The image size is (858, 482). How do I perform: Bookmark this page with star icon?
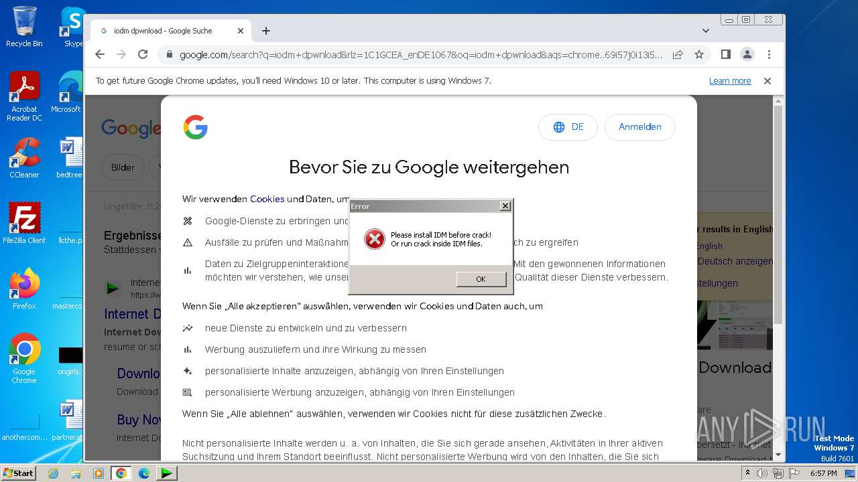point(699,54)
